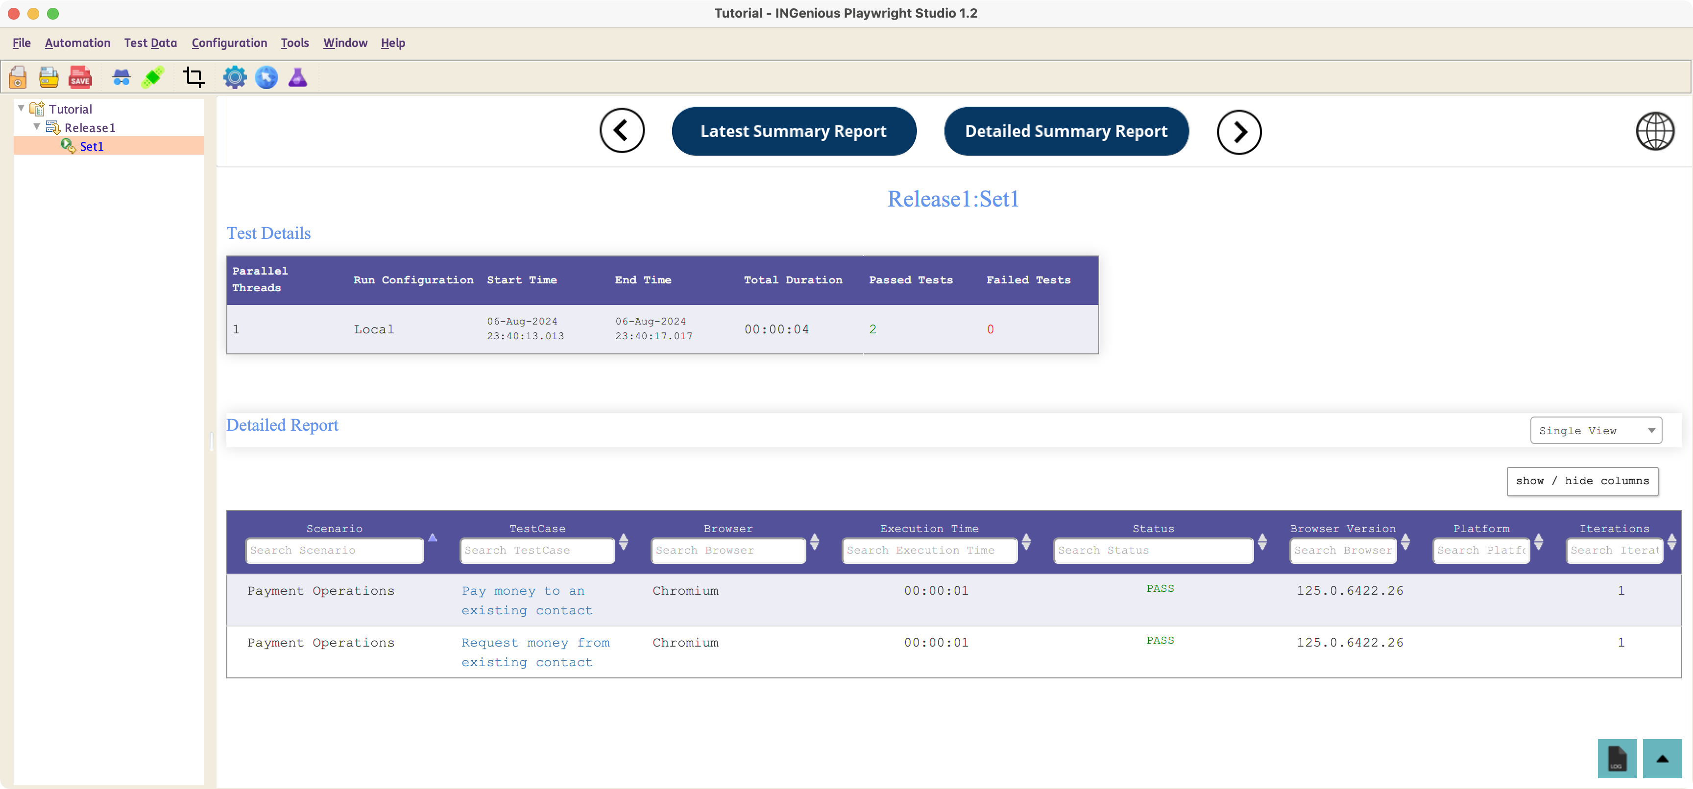The height and width of the screenshot is (789, 1693).
Task: Click the save floppy disk icon
Action: [x=81, y=77]
